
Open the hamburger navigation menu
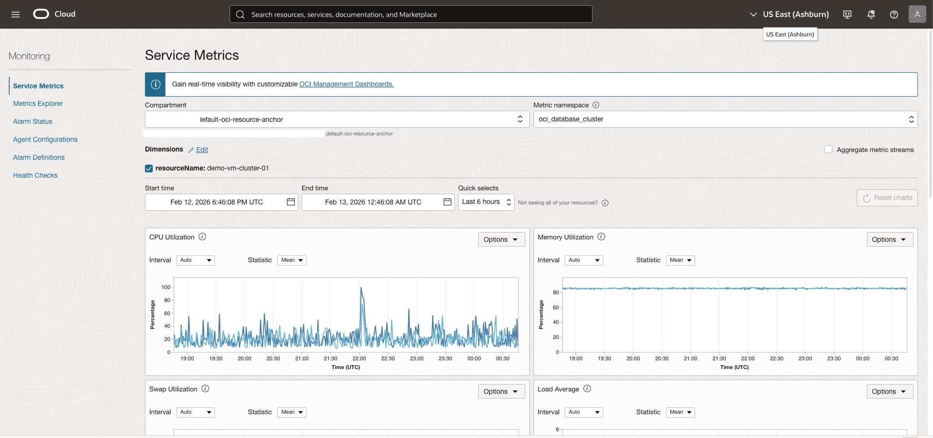[16, 15]
